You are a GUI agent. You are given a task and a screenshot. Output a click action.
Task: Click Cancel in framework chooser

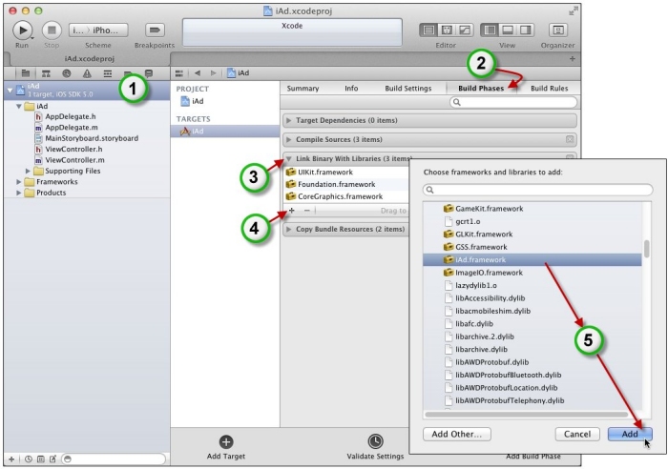pyautogui.click(x=577, y=434)
